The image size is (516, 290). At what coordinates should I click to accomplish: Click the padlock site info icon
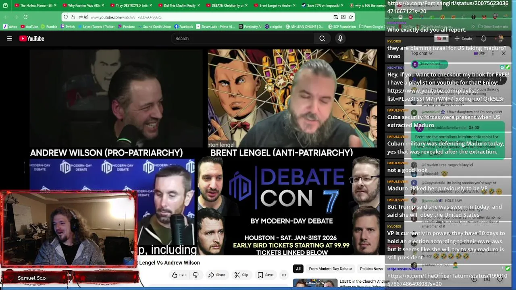point(73,17)
